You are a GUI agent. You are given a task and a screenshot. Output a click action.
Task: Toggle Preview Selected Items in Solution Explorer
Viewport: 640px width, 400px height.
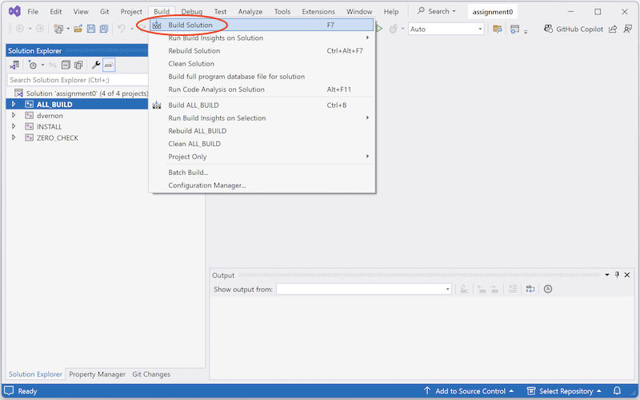[110, 65]
